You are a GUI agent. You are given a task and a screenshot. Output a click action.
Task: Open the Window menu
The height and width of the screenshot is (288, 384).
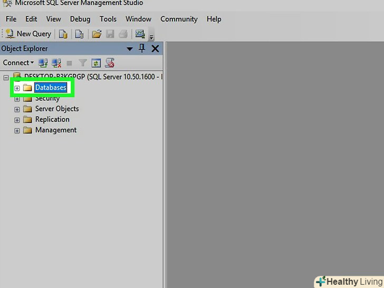pos(138,19)
